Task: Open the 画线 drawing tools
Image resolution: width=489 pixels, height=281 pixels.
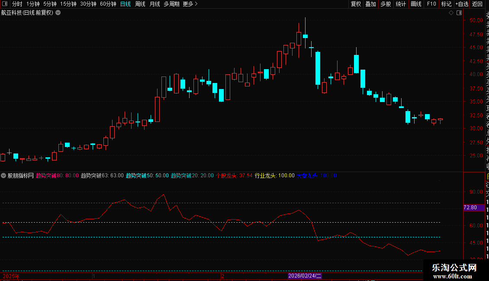Action: (x=416, y=4)
